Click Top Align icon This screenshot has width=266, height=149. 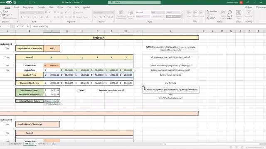55,12
